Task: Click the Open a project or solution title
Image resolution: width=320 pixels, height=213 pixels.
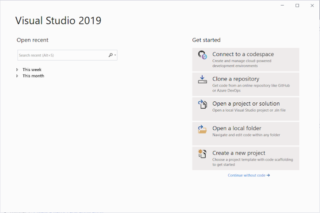Action: (246, 103)
